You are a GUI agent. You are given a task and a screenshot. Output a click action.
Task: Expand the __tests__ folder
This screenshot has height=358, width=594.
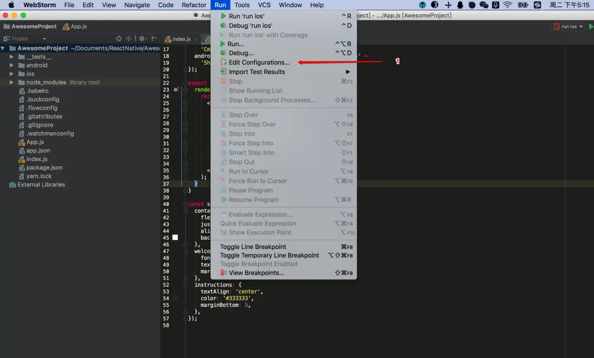[12, 57]
